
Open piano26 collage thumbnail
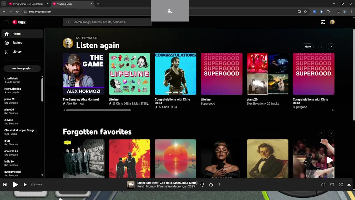[x=268, y=74]
